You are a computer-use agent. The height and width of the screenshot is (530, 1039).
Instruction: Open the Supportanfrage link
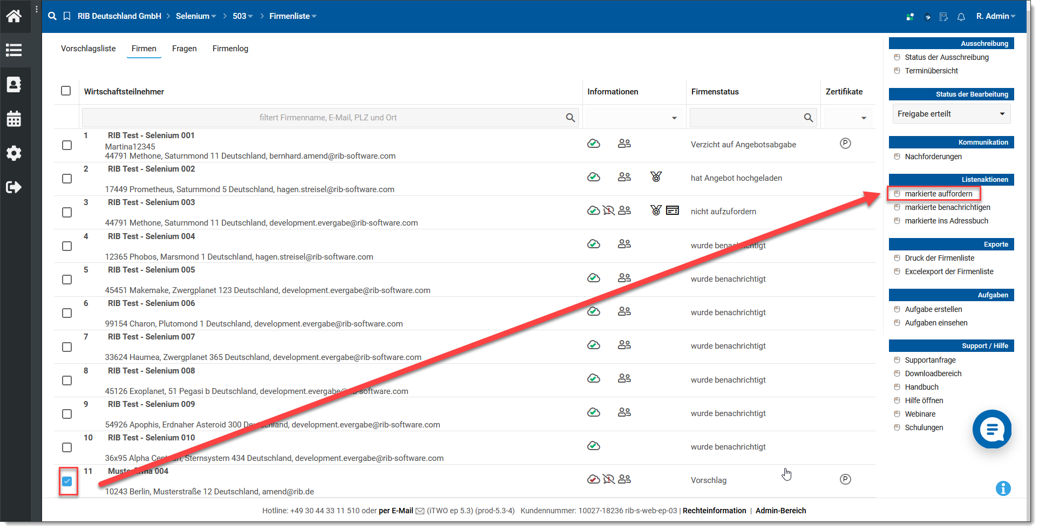[x=930, y=360]
